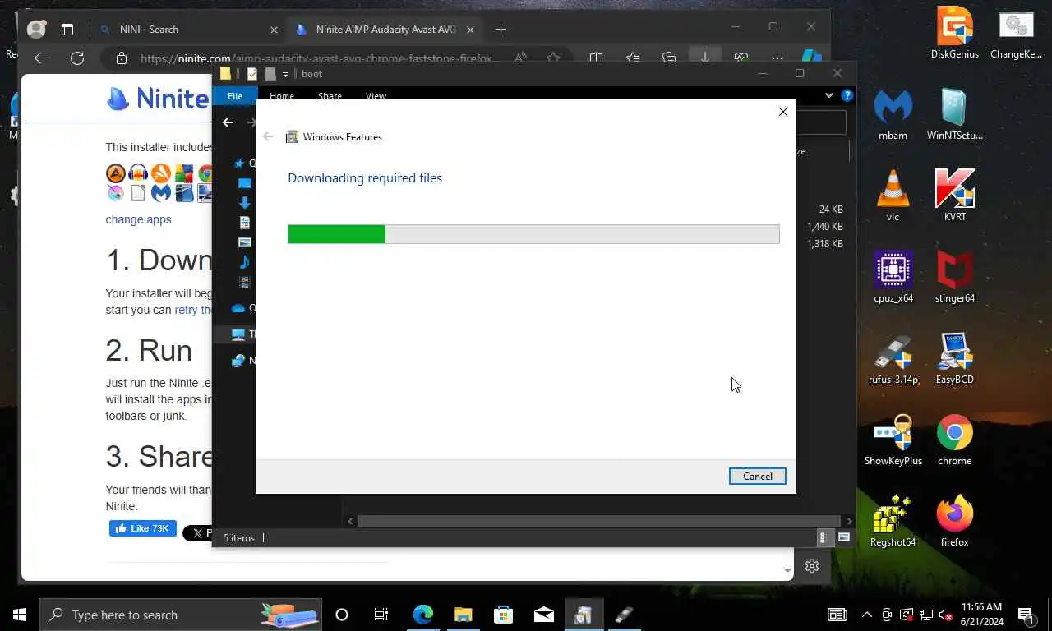
Task: Click the change apps link
Action: point(138,219)
